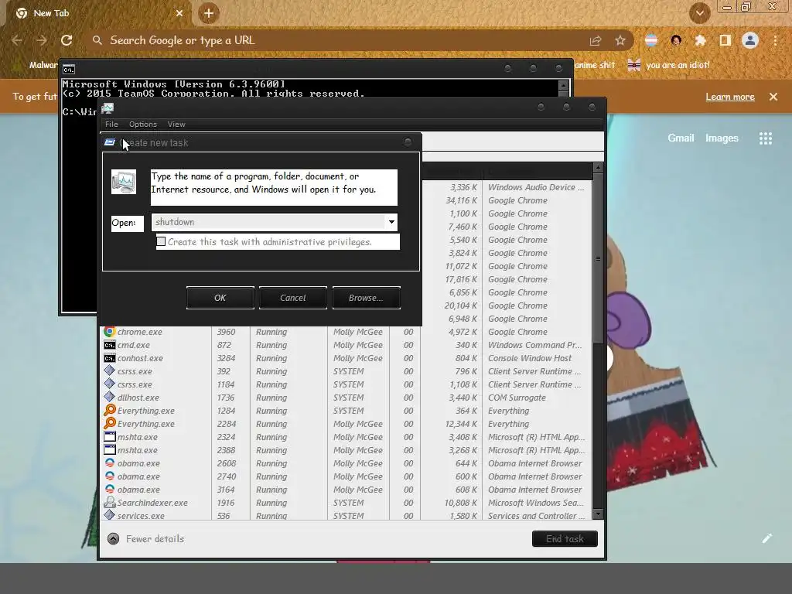Click COM Surrogate description
Screen dimensions: 792x594
517,398
